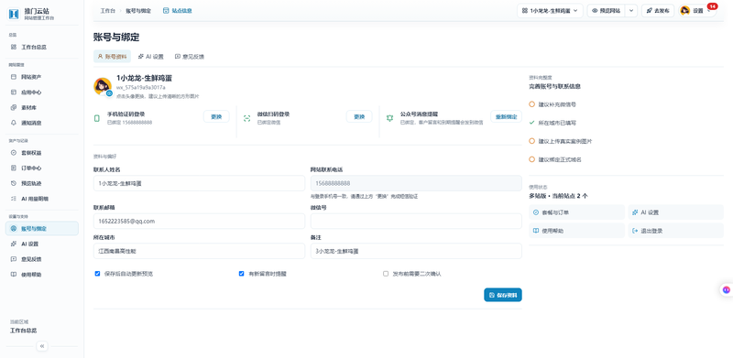The image size is (733, 358).
Task: Click the profile avatar to change it
Action: [103, 86]
